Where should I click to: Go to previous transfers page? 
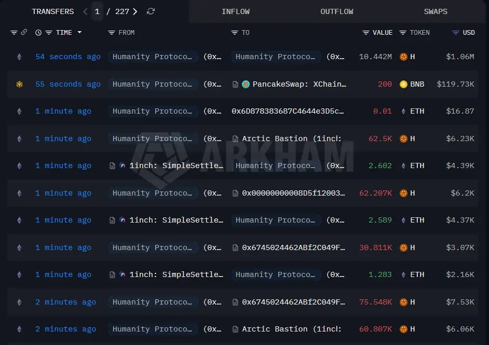[x=85, y=11]
